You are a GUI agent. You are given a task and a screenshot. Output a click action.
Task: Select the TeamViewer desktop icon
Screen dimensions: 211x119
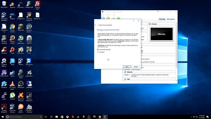click(x=29, y=62)
